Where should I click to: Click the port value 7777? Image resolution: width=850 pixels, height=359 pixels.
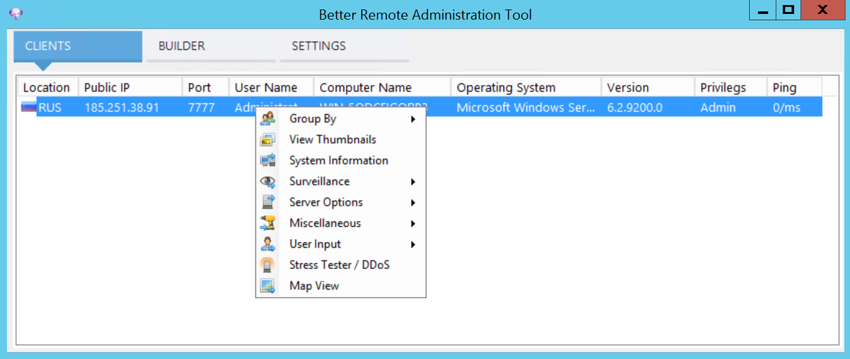coord(201,107)
